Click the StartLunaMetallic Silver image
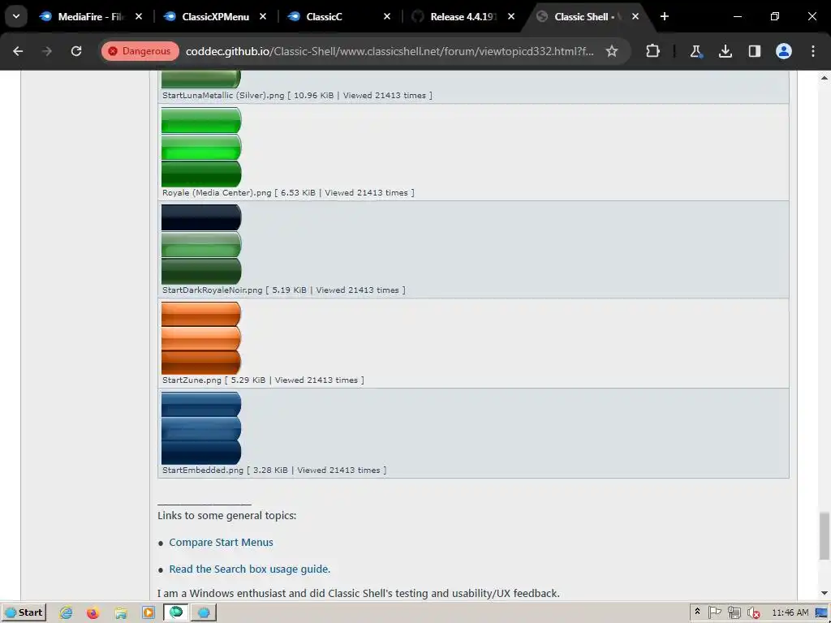Image resolution: width=831 pixels, height=623 pixels. point(201,79)
